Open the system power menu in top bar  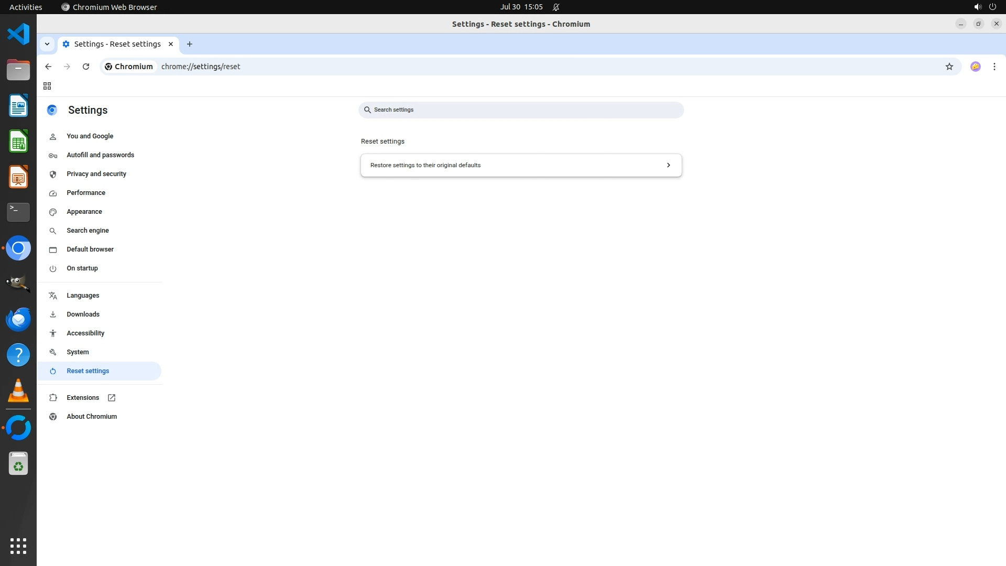pyautogui.click(x=992, y=7)
